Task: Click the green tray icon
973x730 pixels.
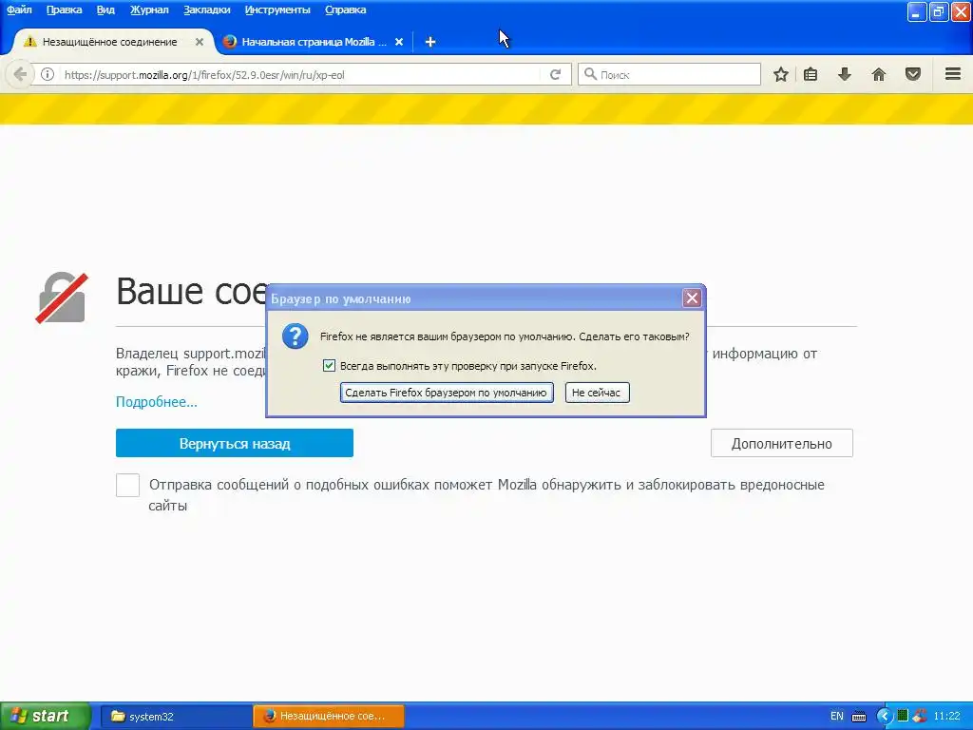Action: 903,716
